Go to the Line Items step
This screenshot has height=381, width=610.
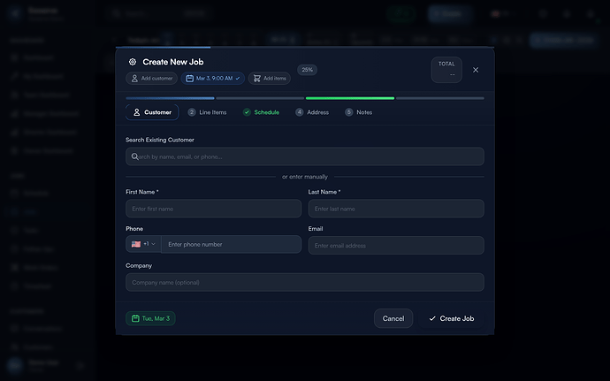pyautogui.click(x=207, y=112)
